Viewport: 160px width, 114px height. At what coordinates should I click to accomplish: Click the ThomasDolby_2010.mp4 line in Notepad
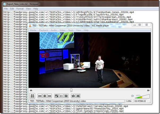coord(63,109)
